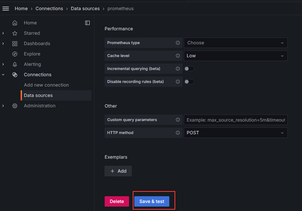The height and width of the screenshot is (211, 302).
Task: Go to Connections via the breadcrumb
Action: tap(49, 9)
